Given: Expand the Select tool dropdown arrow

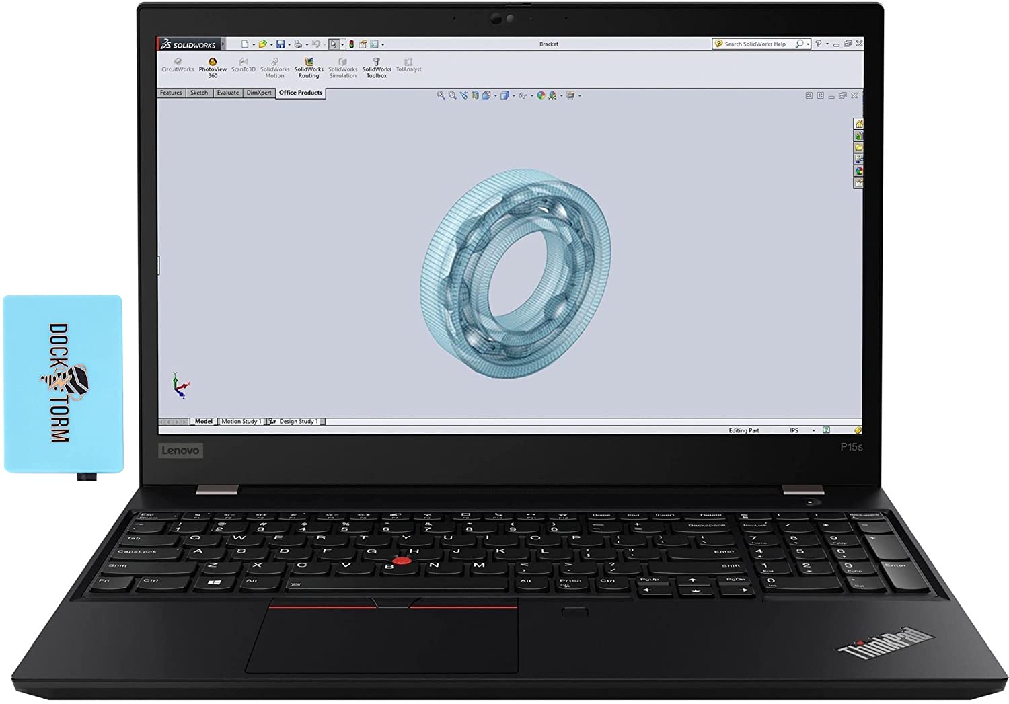Looking at the screenshot, I should pyautogui.click(x=342, y=45).
